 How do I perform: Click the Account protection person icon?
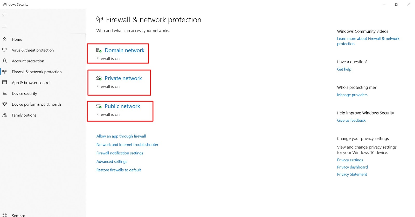(x=4, y=61)
